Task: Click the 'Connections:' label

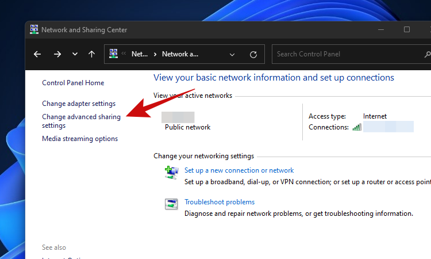Action: (329, 127)
